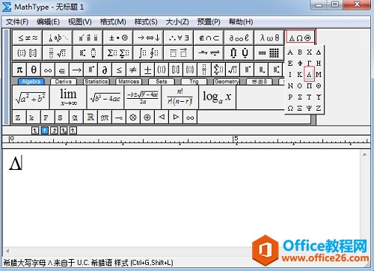Switch to the Sets tab
Screen dimensions: 374x271
pos(162,82)
